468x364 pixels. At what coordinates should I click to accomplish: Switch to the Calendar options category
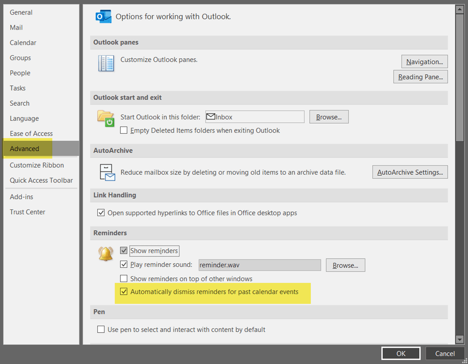coord(23,43)
